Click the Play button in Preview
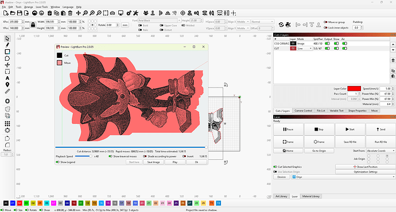 [x=175, y=162]
